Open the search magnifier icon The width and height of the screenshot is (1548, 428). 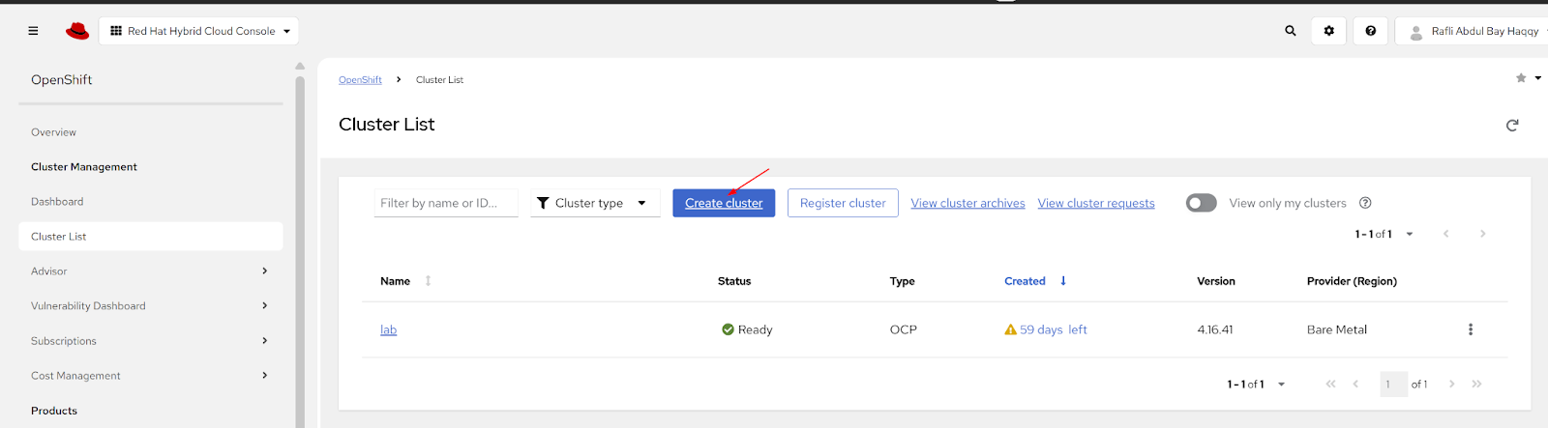[1291, 31]
